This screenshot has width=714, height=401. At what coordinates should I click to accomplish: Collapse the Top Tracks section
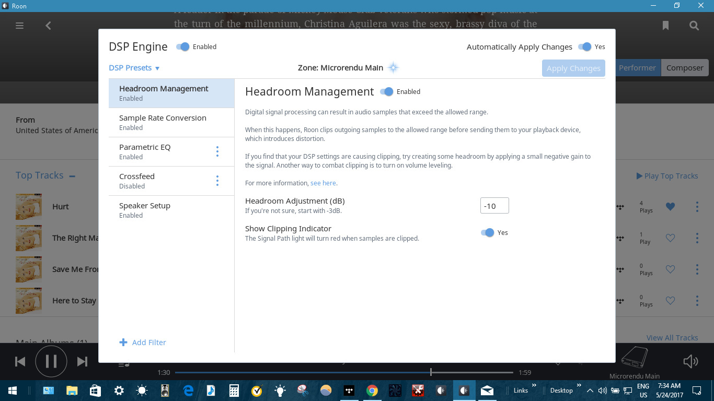pyautogui.click(x=72, y=176)
